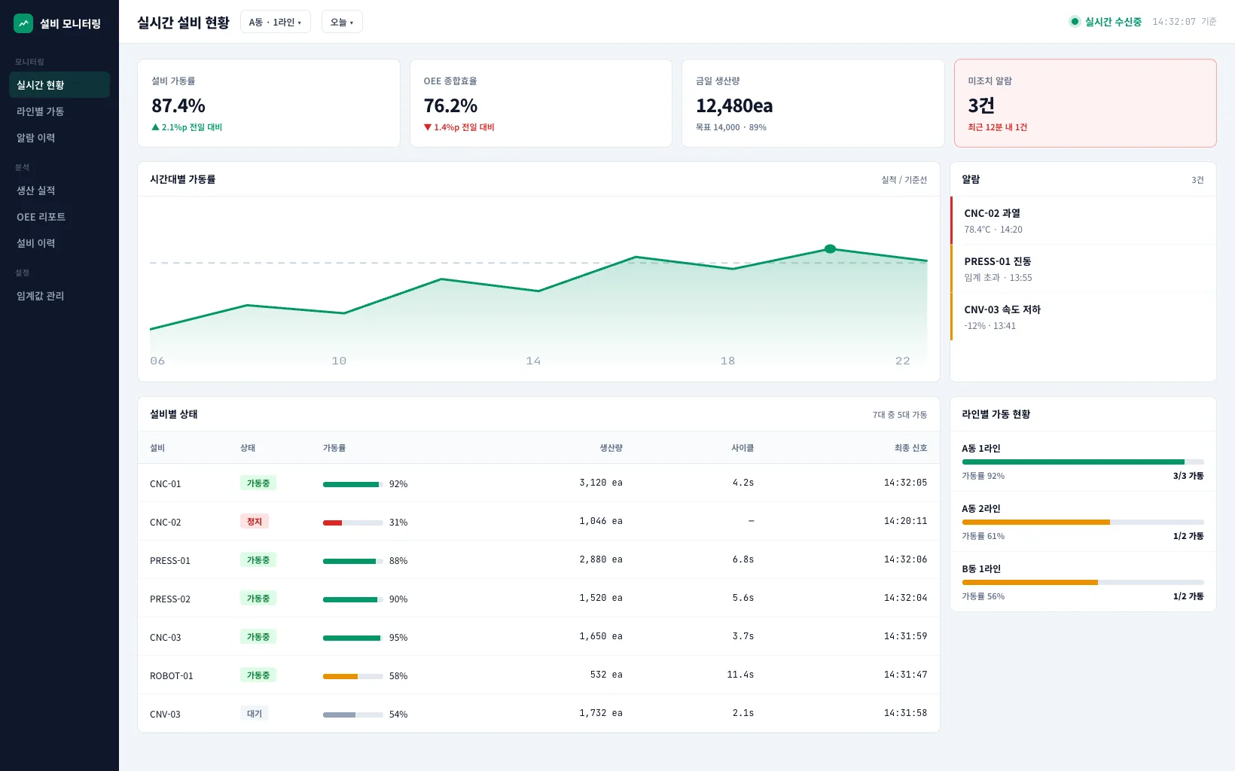Click the 11.4s cycle value

[x=740, y=675]
